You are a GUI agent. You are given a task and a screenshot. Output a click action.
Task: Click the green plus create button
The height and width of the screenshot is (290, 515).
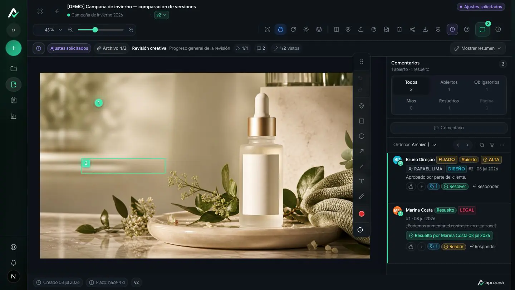[x=14, y=48]
